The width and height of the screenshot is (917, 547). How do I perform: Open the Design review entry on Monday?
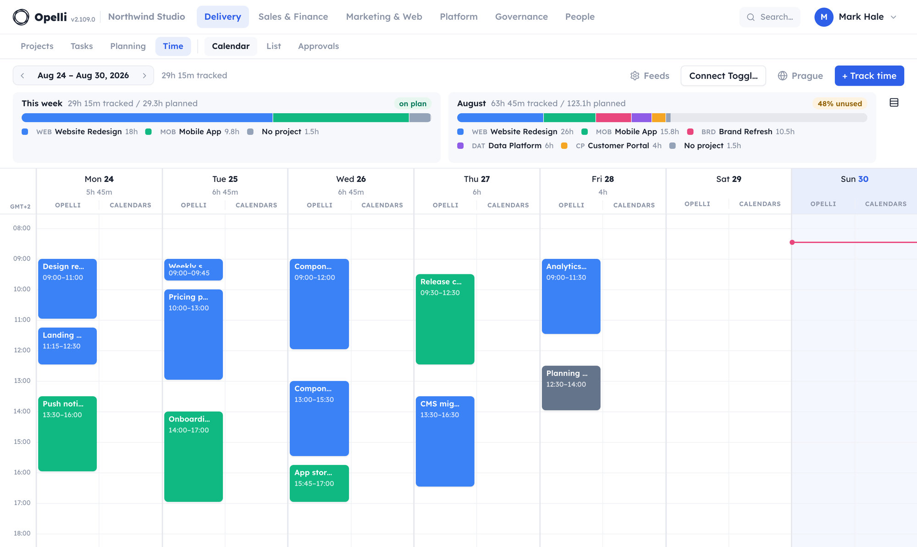(67, 289)
